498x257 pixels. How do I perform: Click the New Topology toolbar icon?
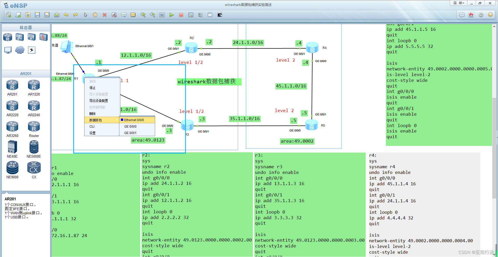coord(9,15)
